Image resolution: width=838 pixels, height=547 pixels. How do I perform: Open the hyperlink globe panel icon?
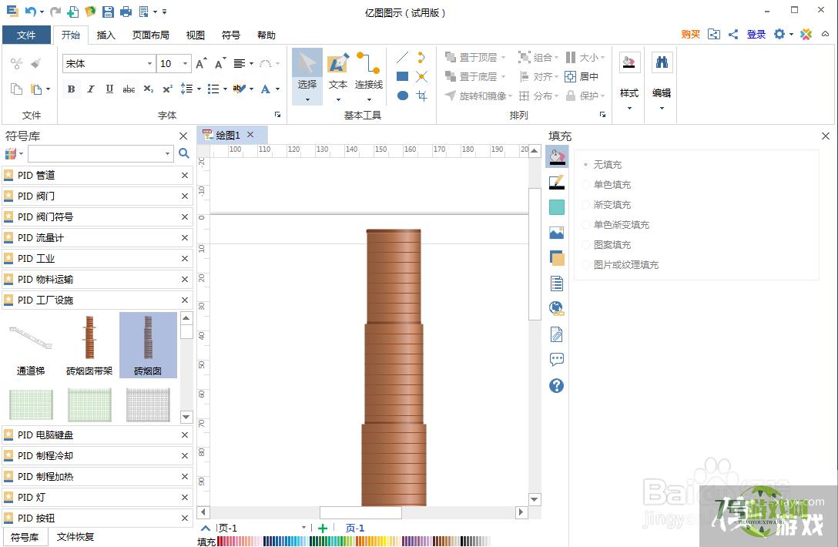556,308
